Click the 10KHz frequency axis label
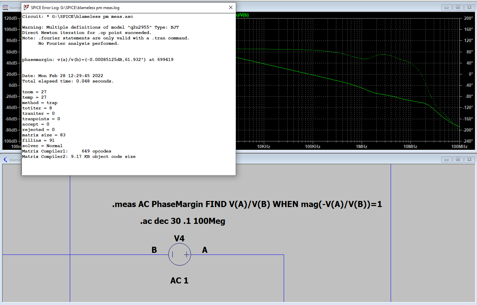The width and height of the screenshot is (477, 305). click(264, 146)
